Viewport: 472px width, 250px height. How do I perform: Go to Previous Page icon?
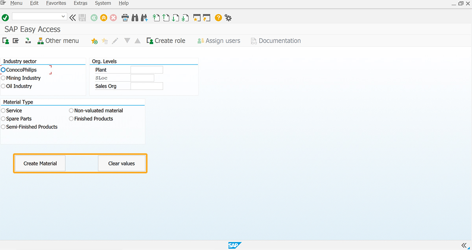tap(166, 18)
